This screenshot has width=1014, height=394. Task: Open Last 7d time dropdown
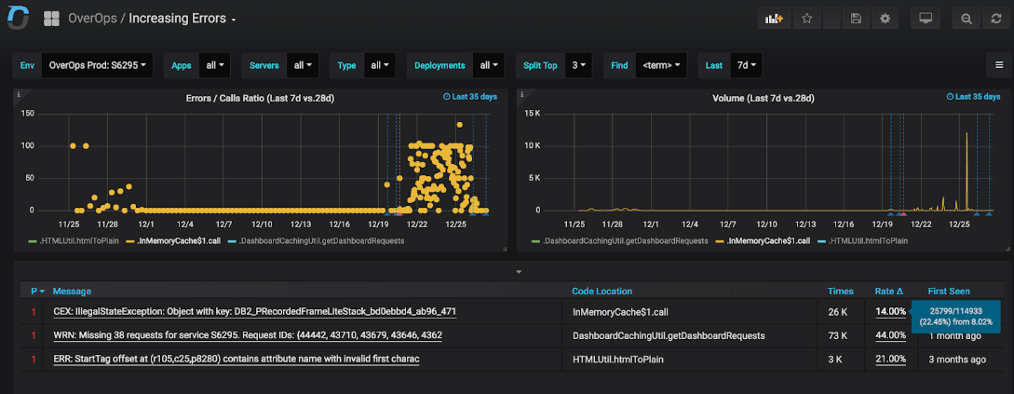tap(746, 65)
